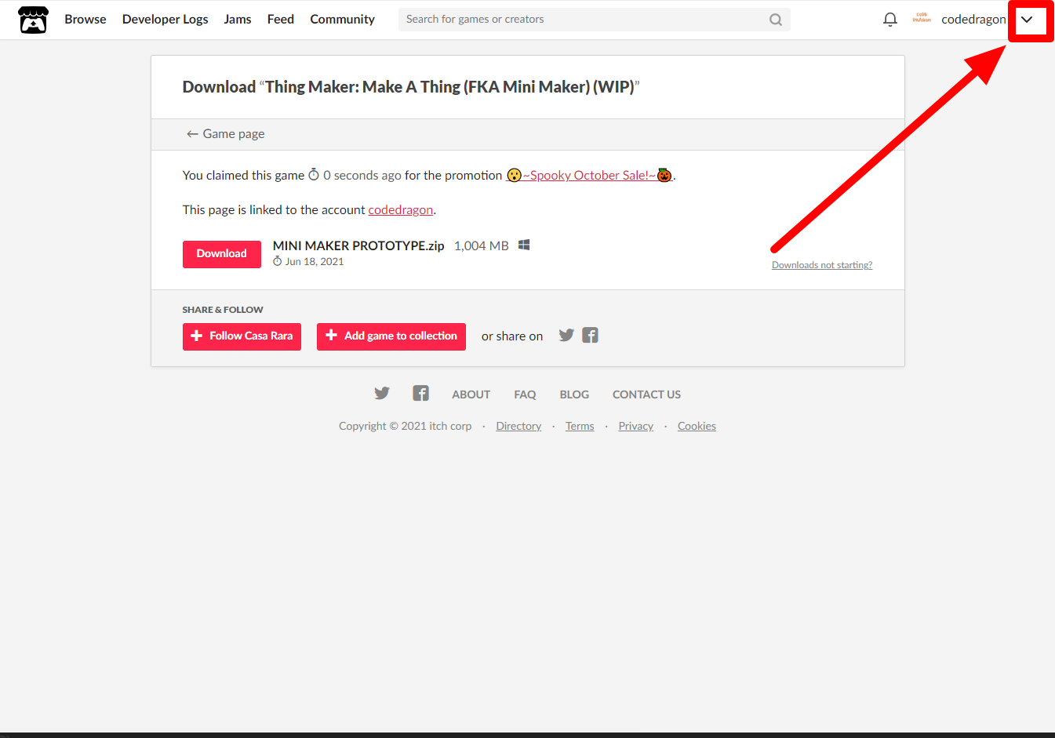Image resolution: width=1055 pixels, height=738 pixels.
Task: Click the magnifier search icon
Action: point(776,20)
